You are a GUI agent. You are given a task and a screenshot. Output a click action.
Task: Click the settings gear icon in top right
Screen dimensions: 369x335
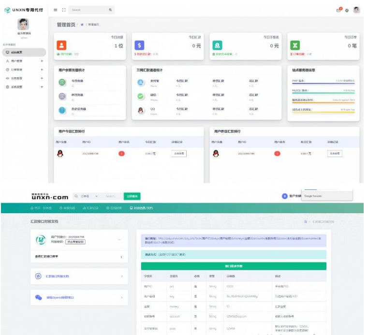point(347,10)
